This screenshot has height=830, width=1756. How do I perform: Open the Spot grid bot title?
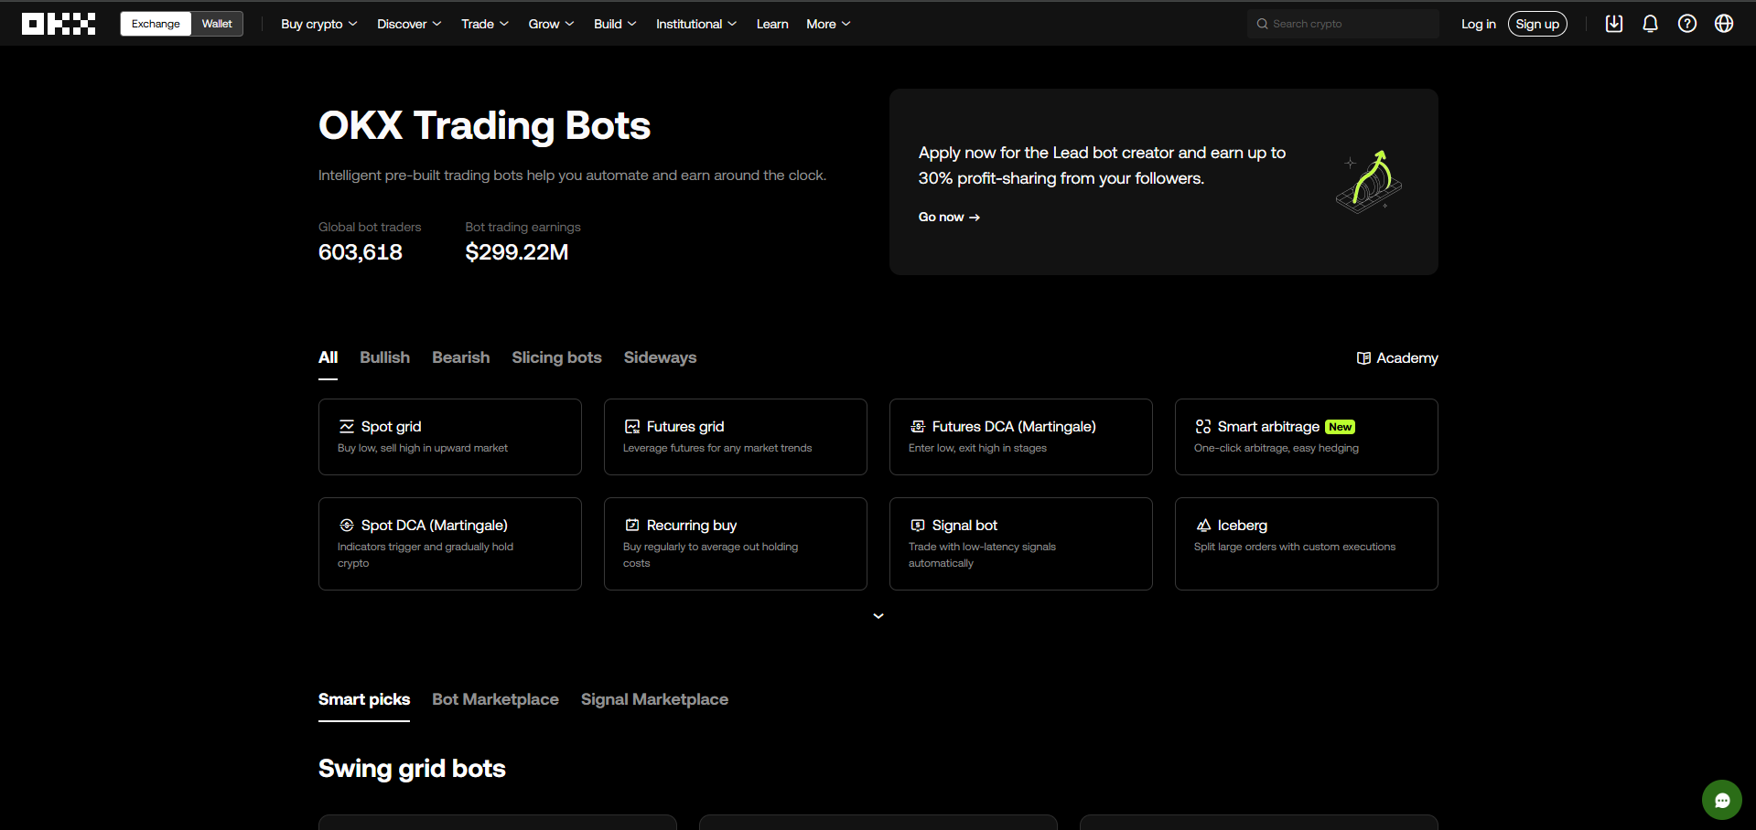[x=391, y=427]
